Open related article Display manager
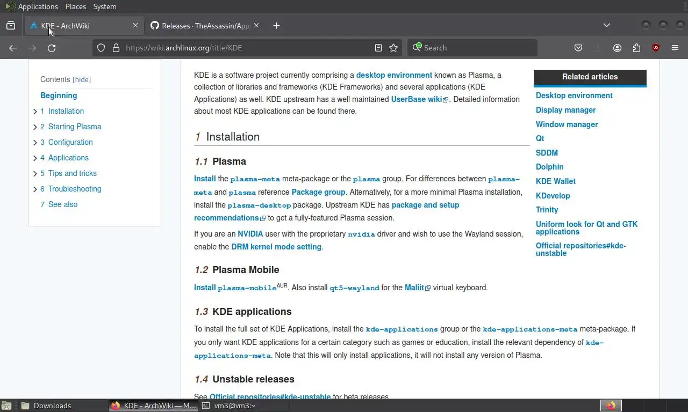 (565, 110)
